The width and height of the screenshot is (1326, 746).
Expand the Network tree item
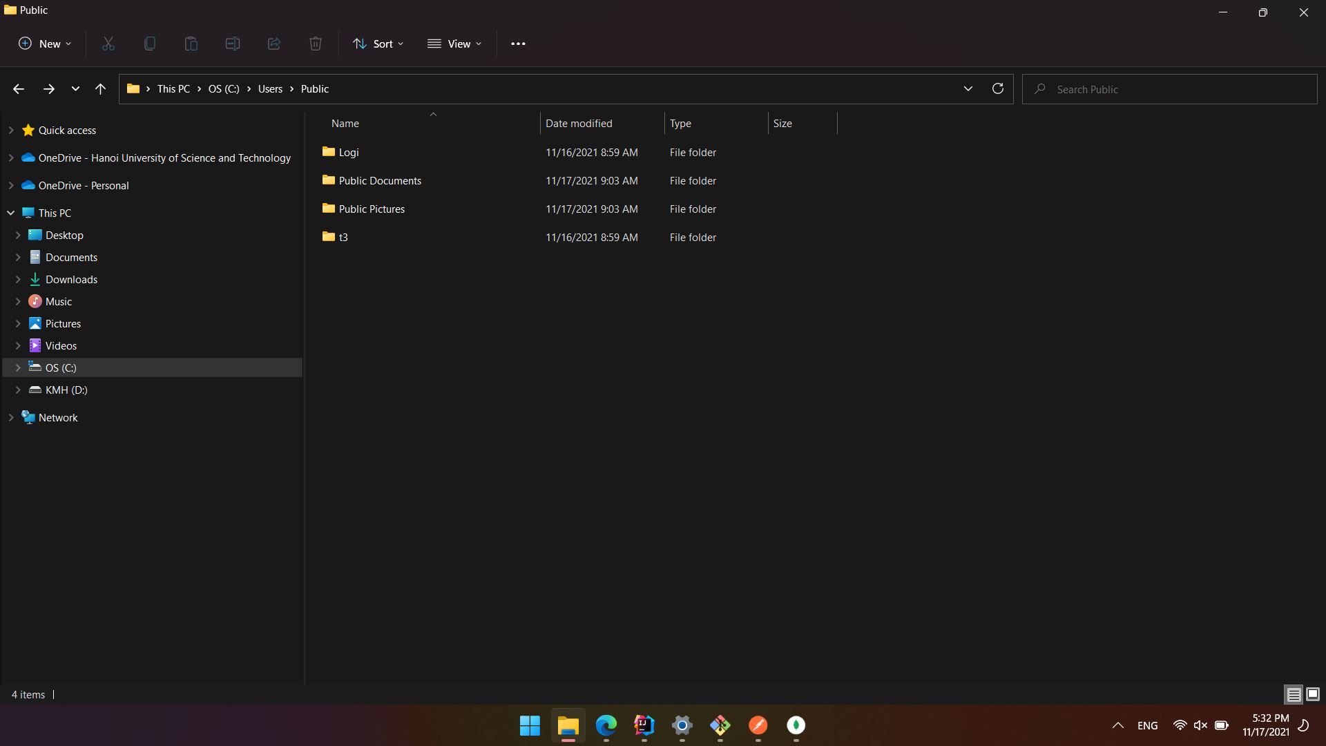tap(10, 417)
